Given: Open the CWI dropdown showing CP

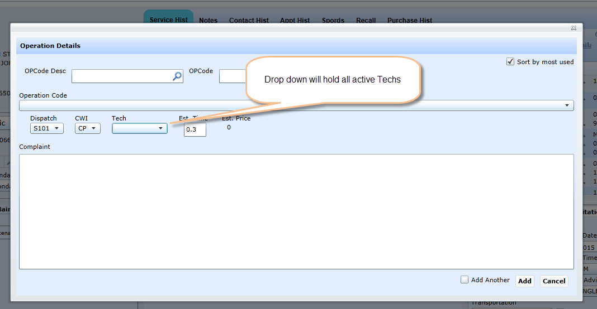Looking at the screenshot, I should (x=88, y=128).
